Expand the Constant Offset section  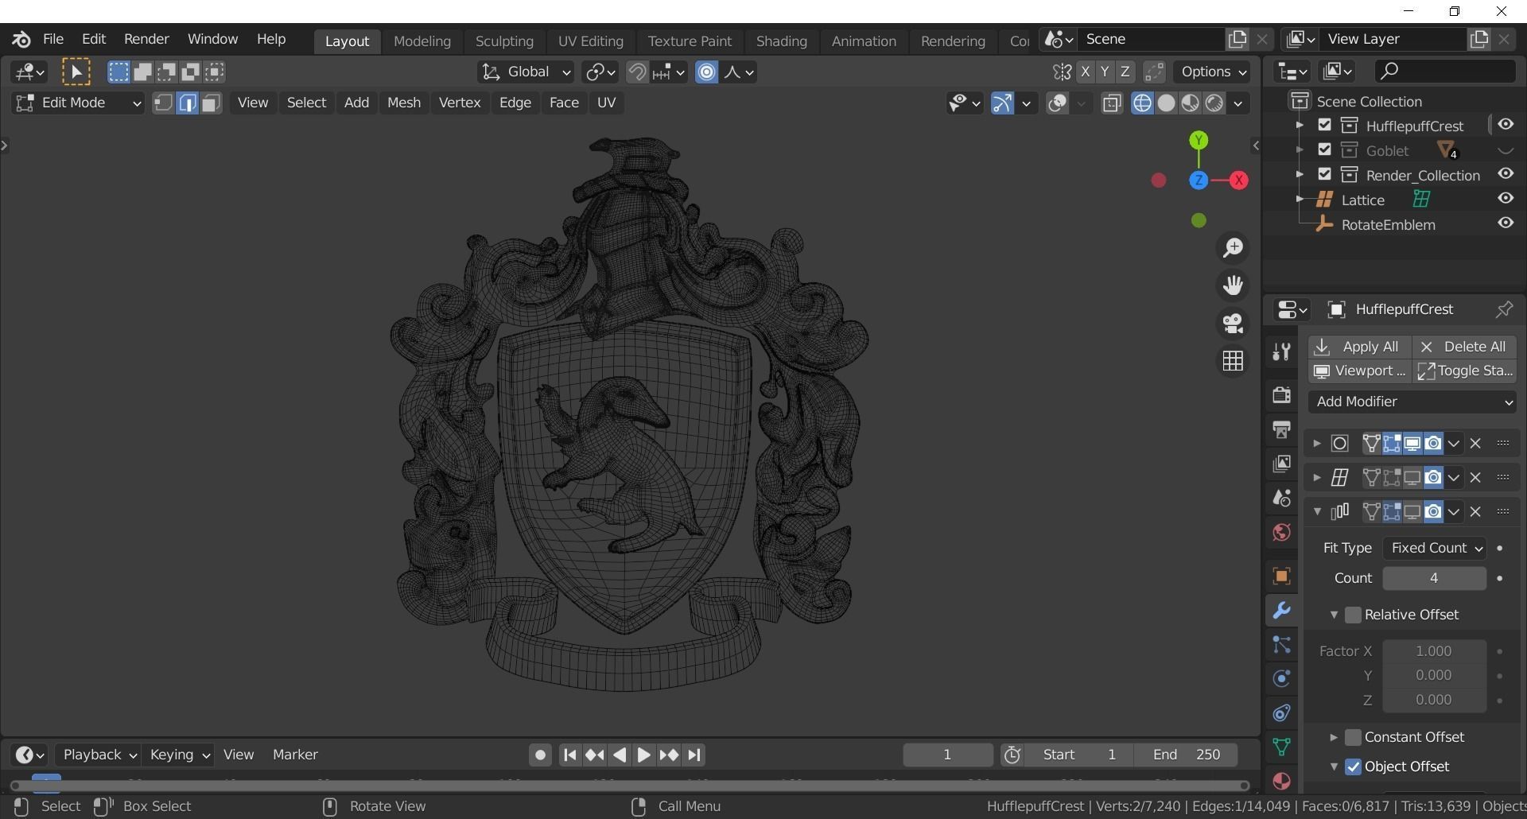point(1334,738)
